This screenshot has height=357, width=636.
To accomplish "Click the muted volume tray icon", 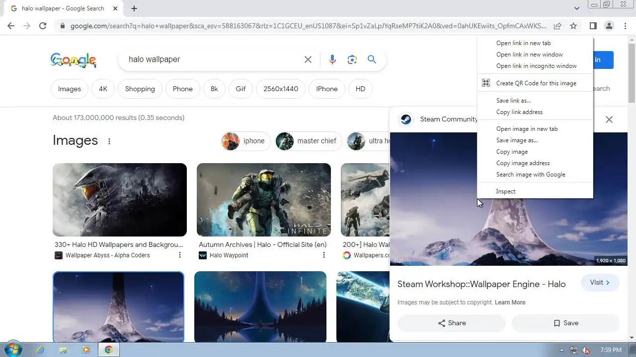I will point(586,350).
